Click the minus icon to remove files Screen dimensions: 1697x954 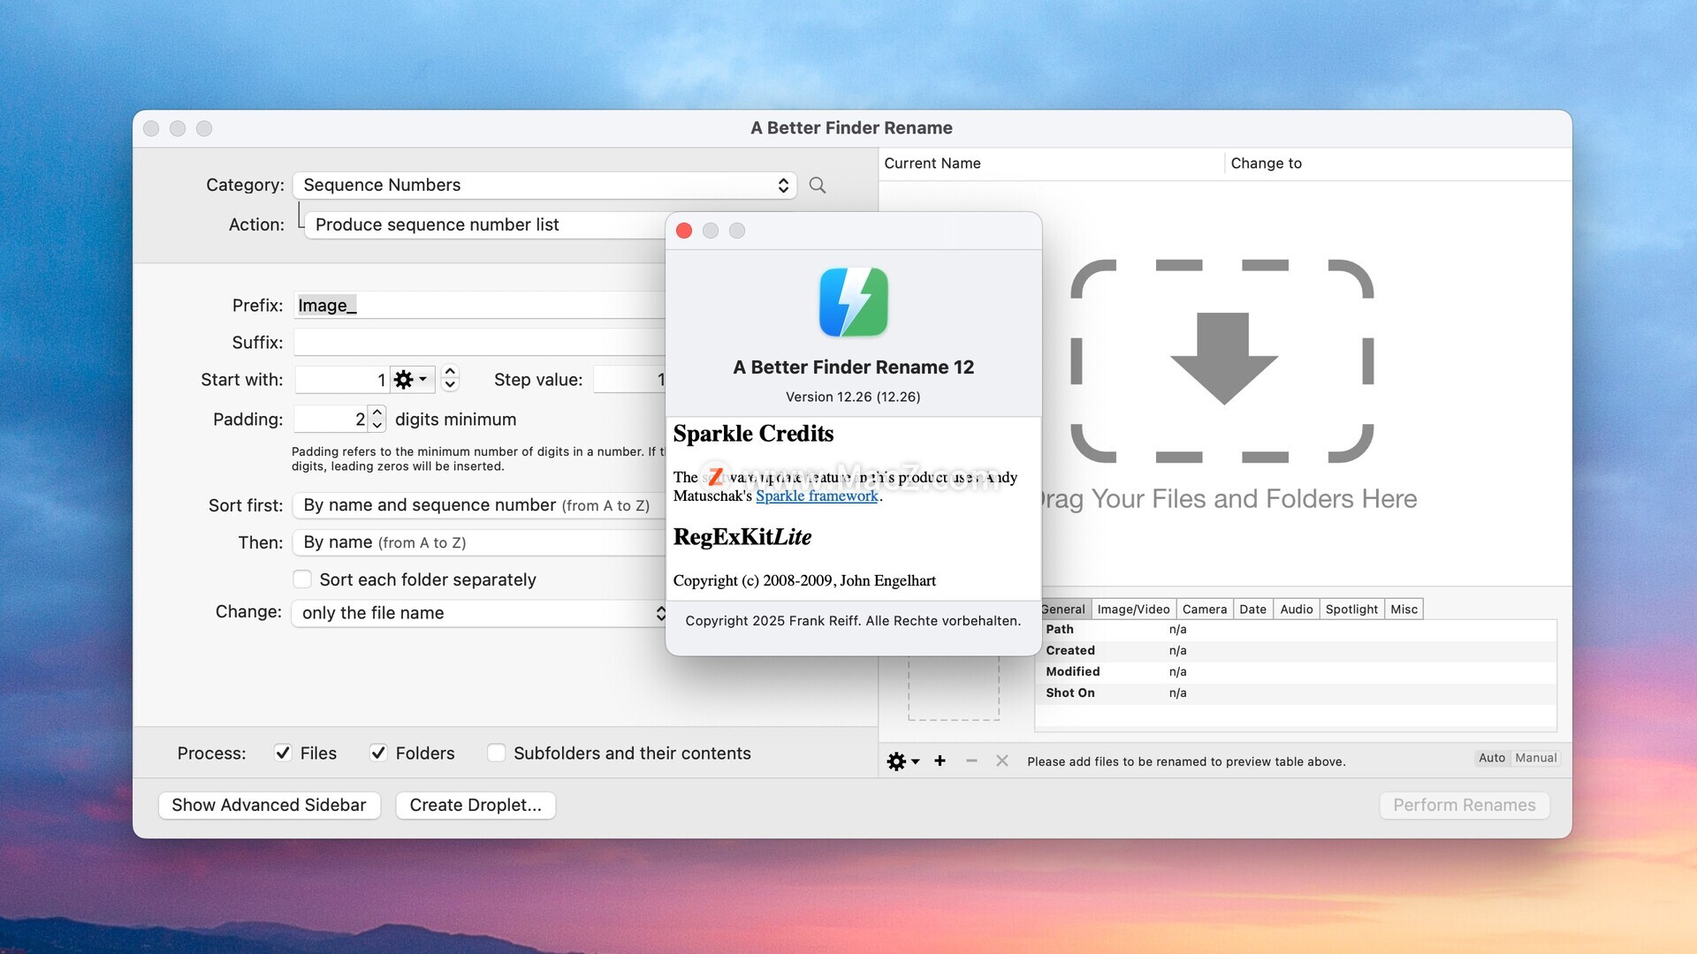click(x=971, y=761)
